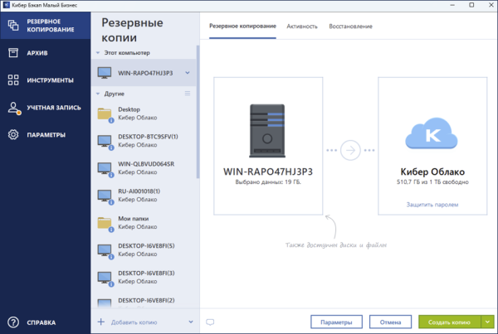Screen dimensions: 498x334
Task: Open the Добавить копию dropdown chevron
Action: point(189,322)
